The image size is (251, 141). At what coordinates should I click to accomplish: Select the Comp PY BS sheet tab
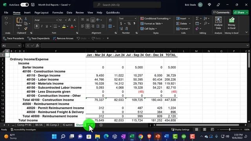pos(24,125)
